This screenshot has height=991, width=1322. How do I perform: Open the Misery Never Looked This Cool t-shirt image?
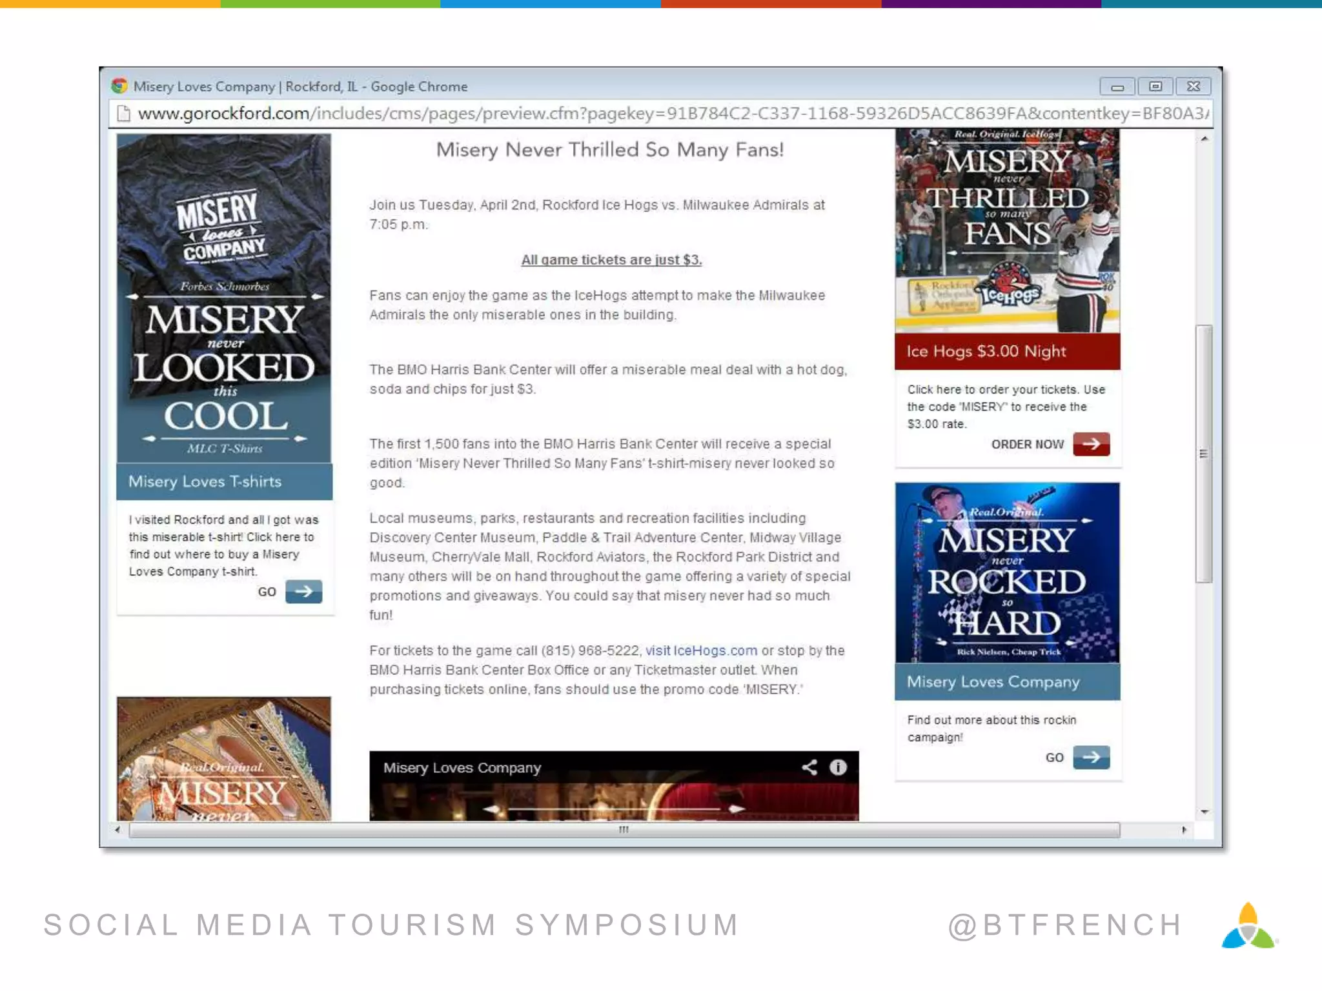coord(224,297)
